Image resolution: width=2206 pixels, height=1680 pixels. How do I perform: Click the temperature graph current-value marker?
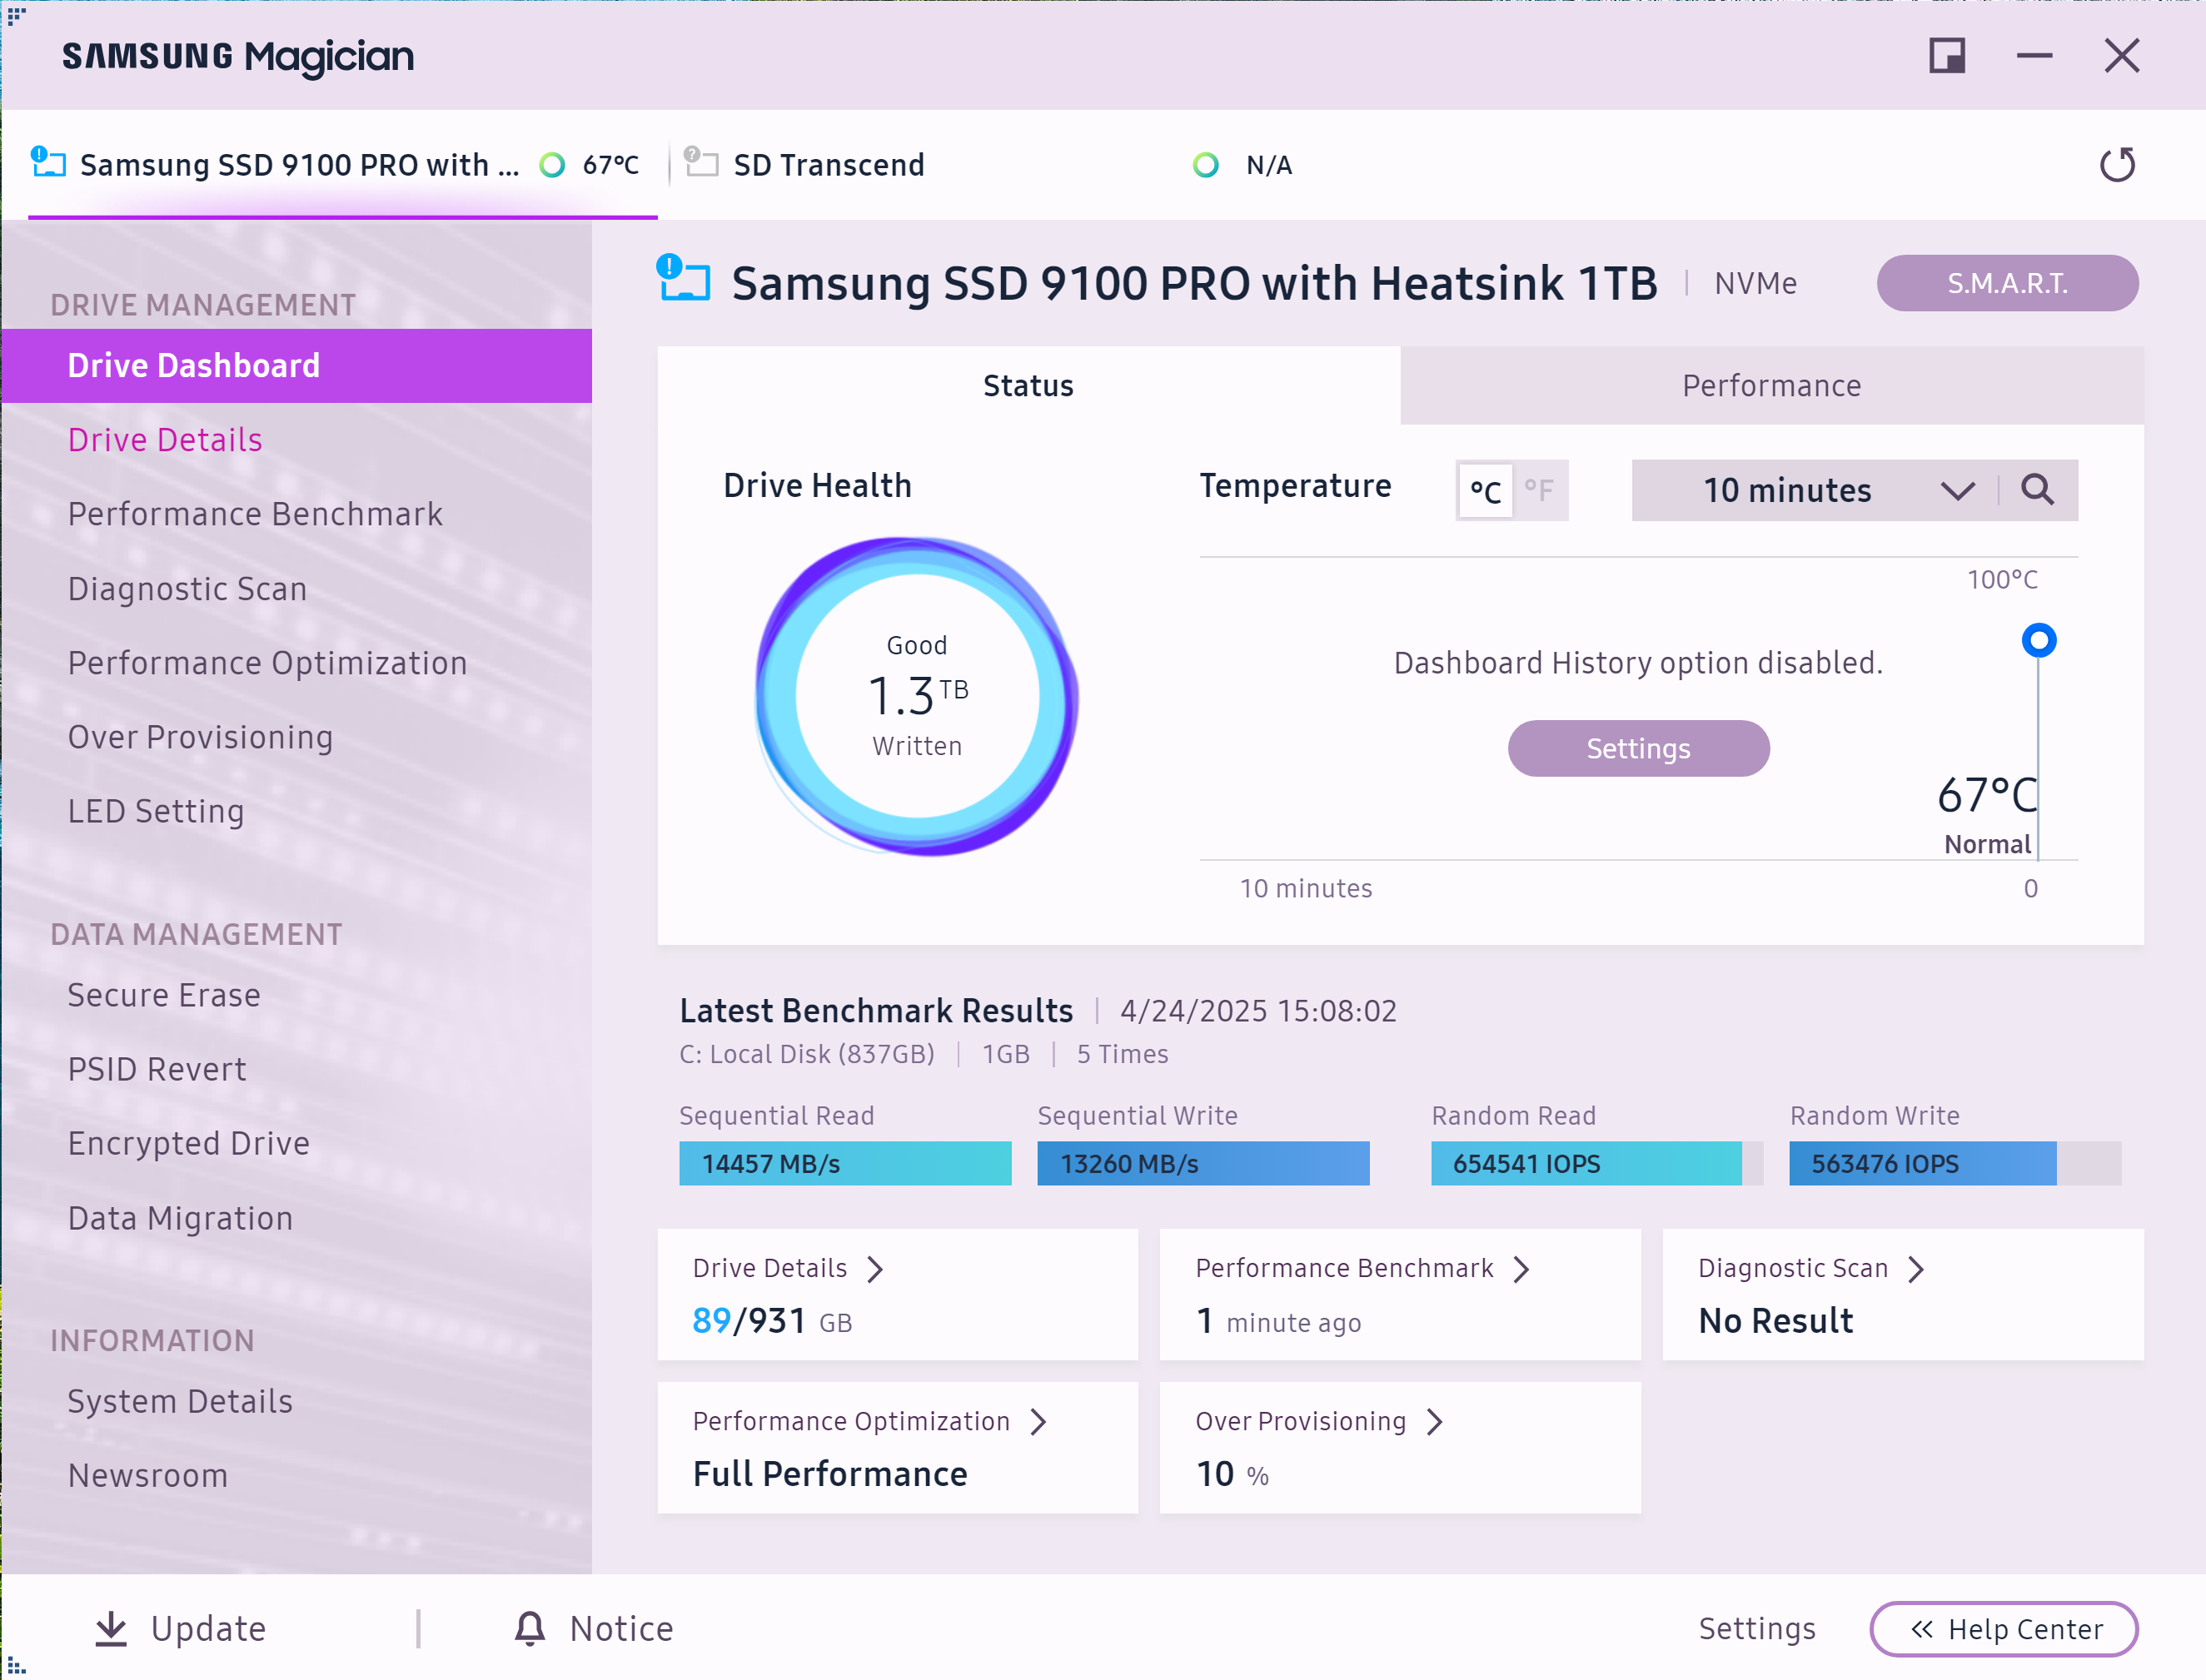2038,640
